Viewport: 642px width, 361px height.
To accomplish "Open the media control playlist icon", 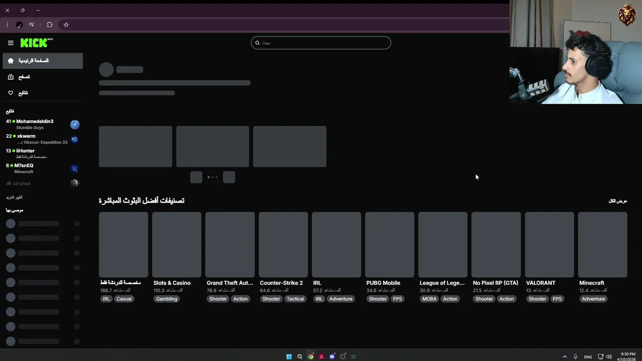I will (x=32, y=25).
